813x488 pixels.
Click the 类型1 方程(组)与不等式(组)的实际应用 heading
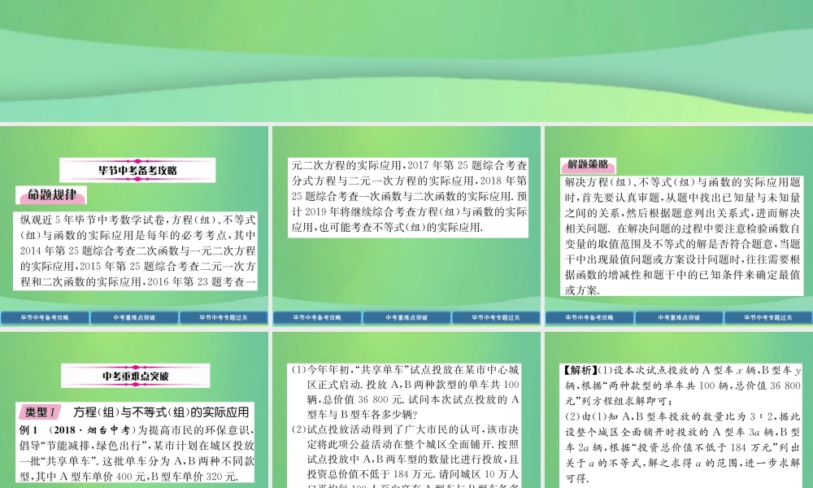(x=135, y=412)
